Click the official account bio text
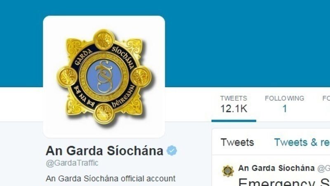Image resolution: width=330 pixels, height=186 pixels. click(x=111, y=179)
